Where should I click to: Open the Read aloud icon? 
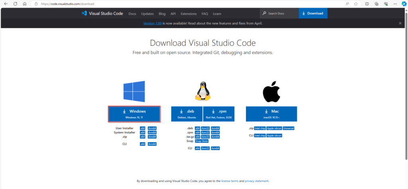[347, 4]
